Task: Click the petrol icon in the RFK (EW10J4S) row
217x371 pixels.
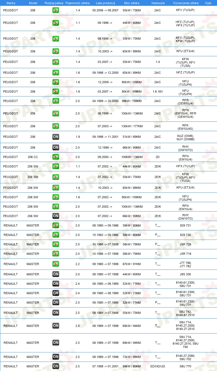Action: [x=56, y=126]
